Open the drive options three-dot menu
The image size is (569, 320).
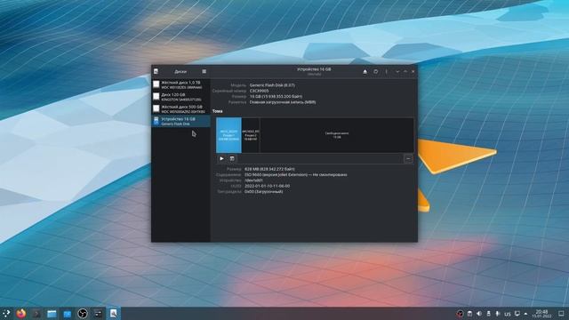point(386,71)
